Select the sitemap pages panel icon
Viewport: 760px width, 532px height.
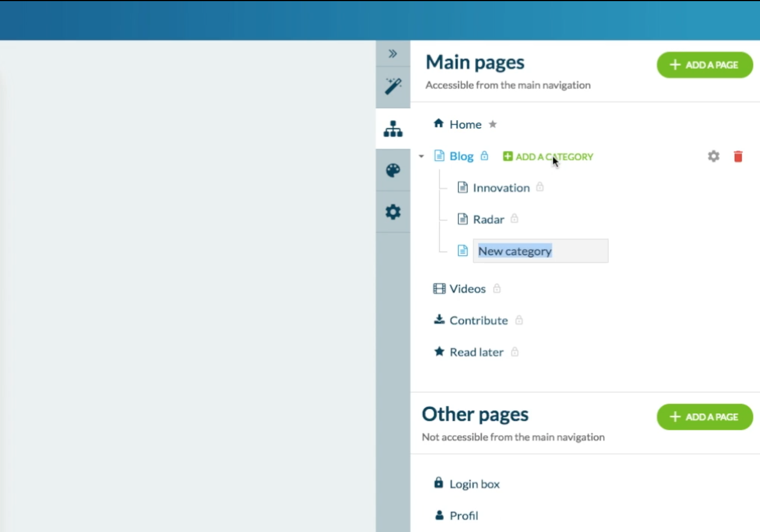[393, 129]
